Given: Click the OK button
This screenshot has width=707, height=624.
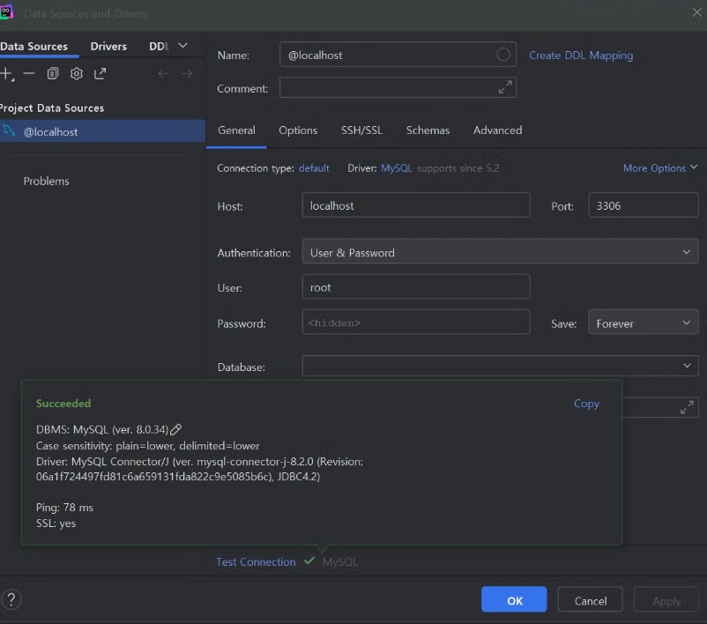Looking at the screenshot, I should coord(514,599).
